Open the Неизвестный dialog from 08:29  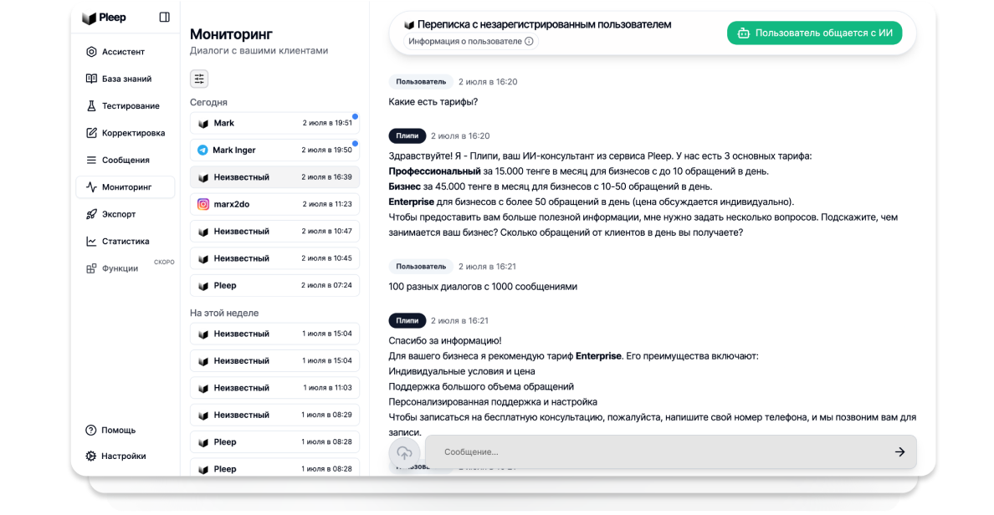click(x=274, y=415)
